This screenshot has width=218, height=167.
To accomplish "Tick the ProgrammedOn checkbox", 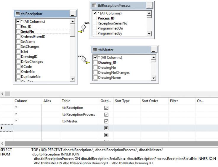I will pyautogui.click(x=95, y=28).
